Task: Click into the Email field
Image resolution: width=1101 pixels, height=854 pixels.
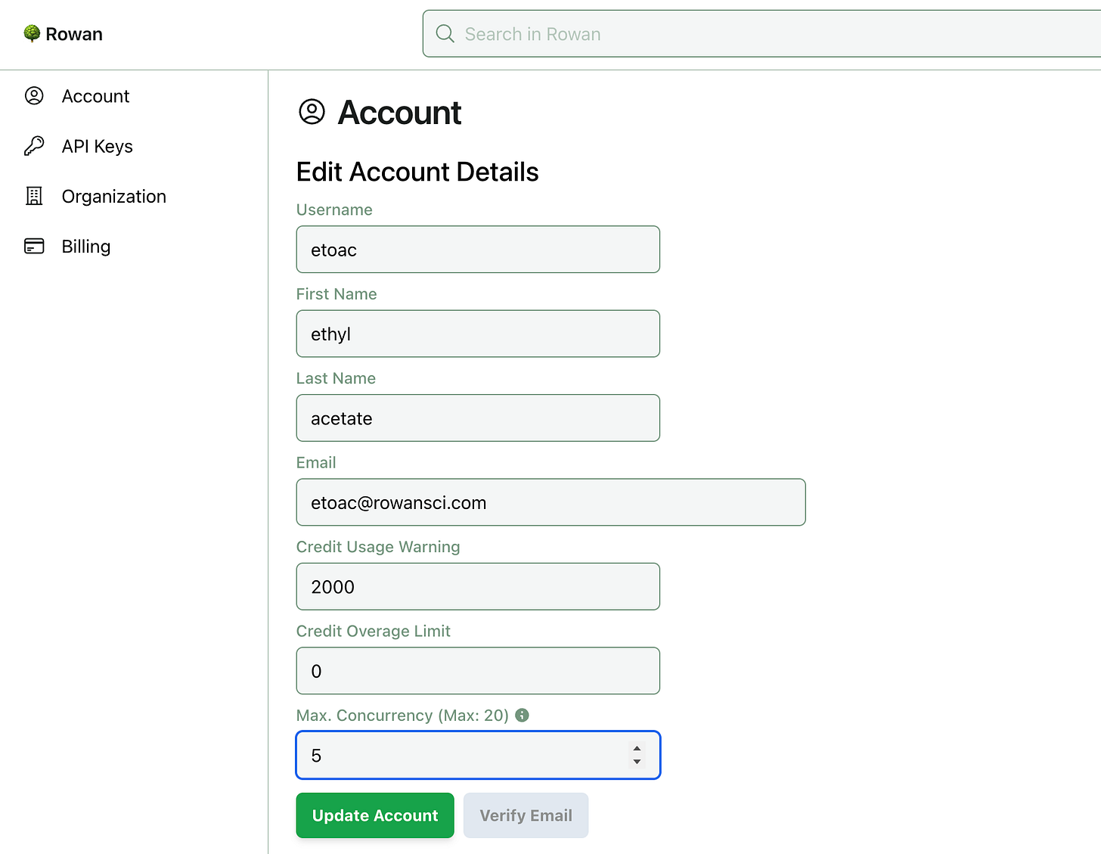Action: click(550, 502)
